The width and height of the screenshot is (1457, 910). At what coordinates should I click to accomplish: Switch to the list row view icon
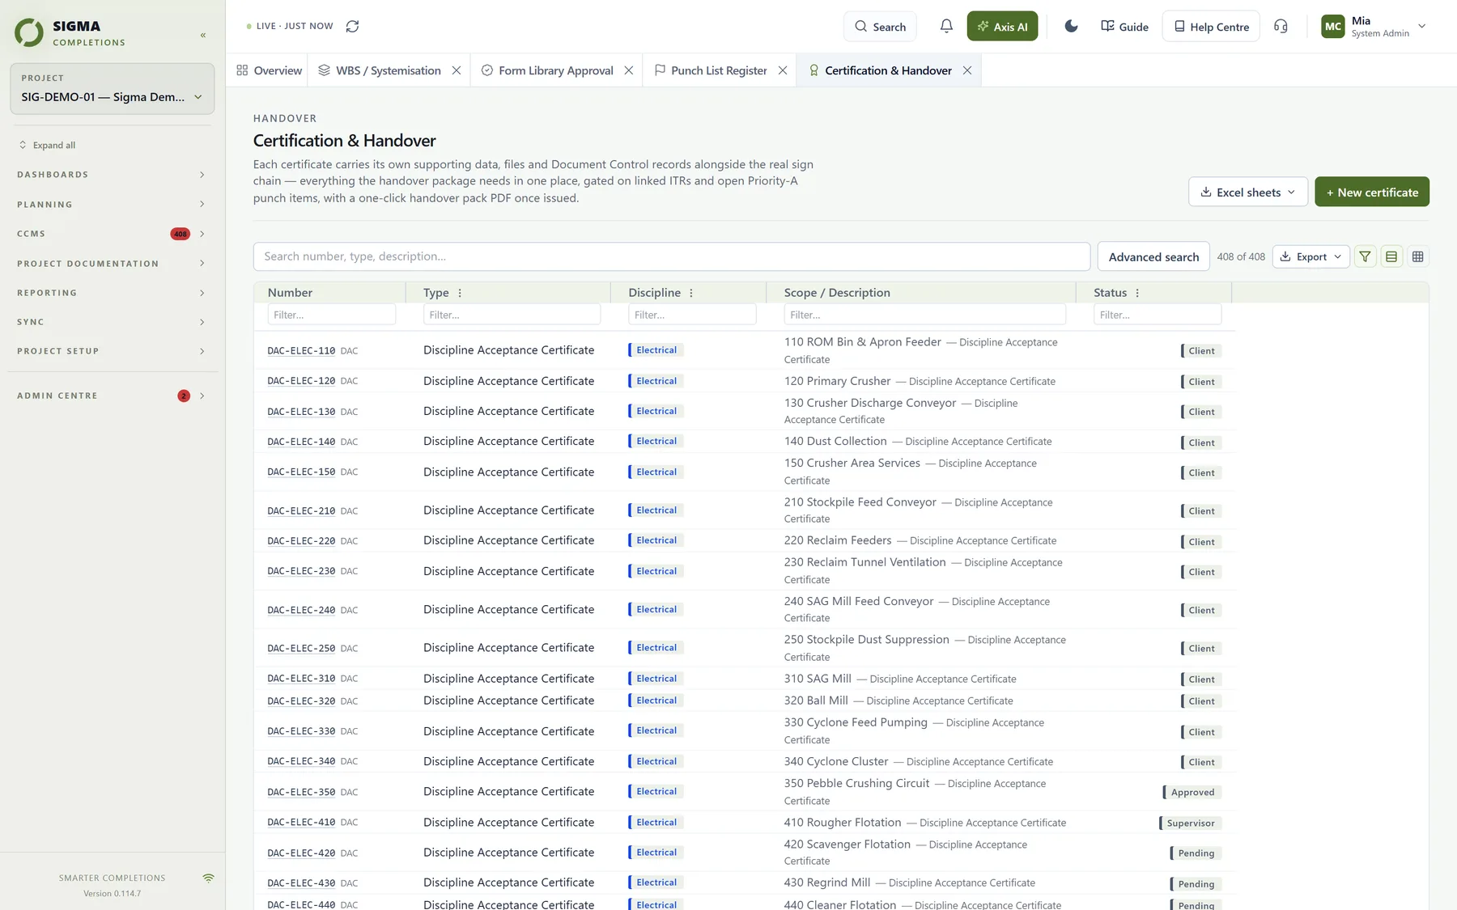pos(1391,256)
